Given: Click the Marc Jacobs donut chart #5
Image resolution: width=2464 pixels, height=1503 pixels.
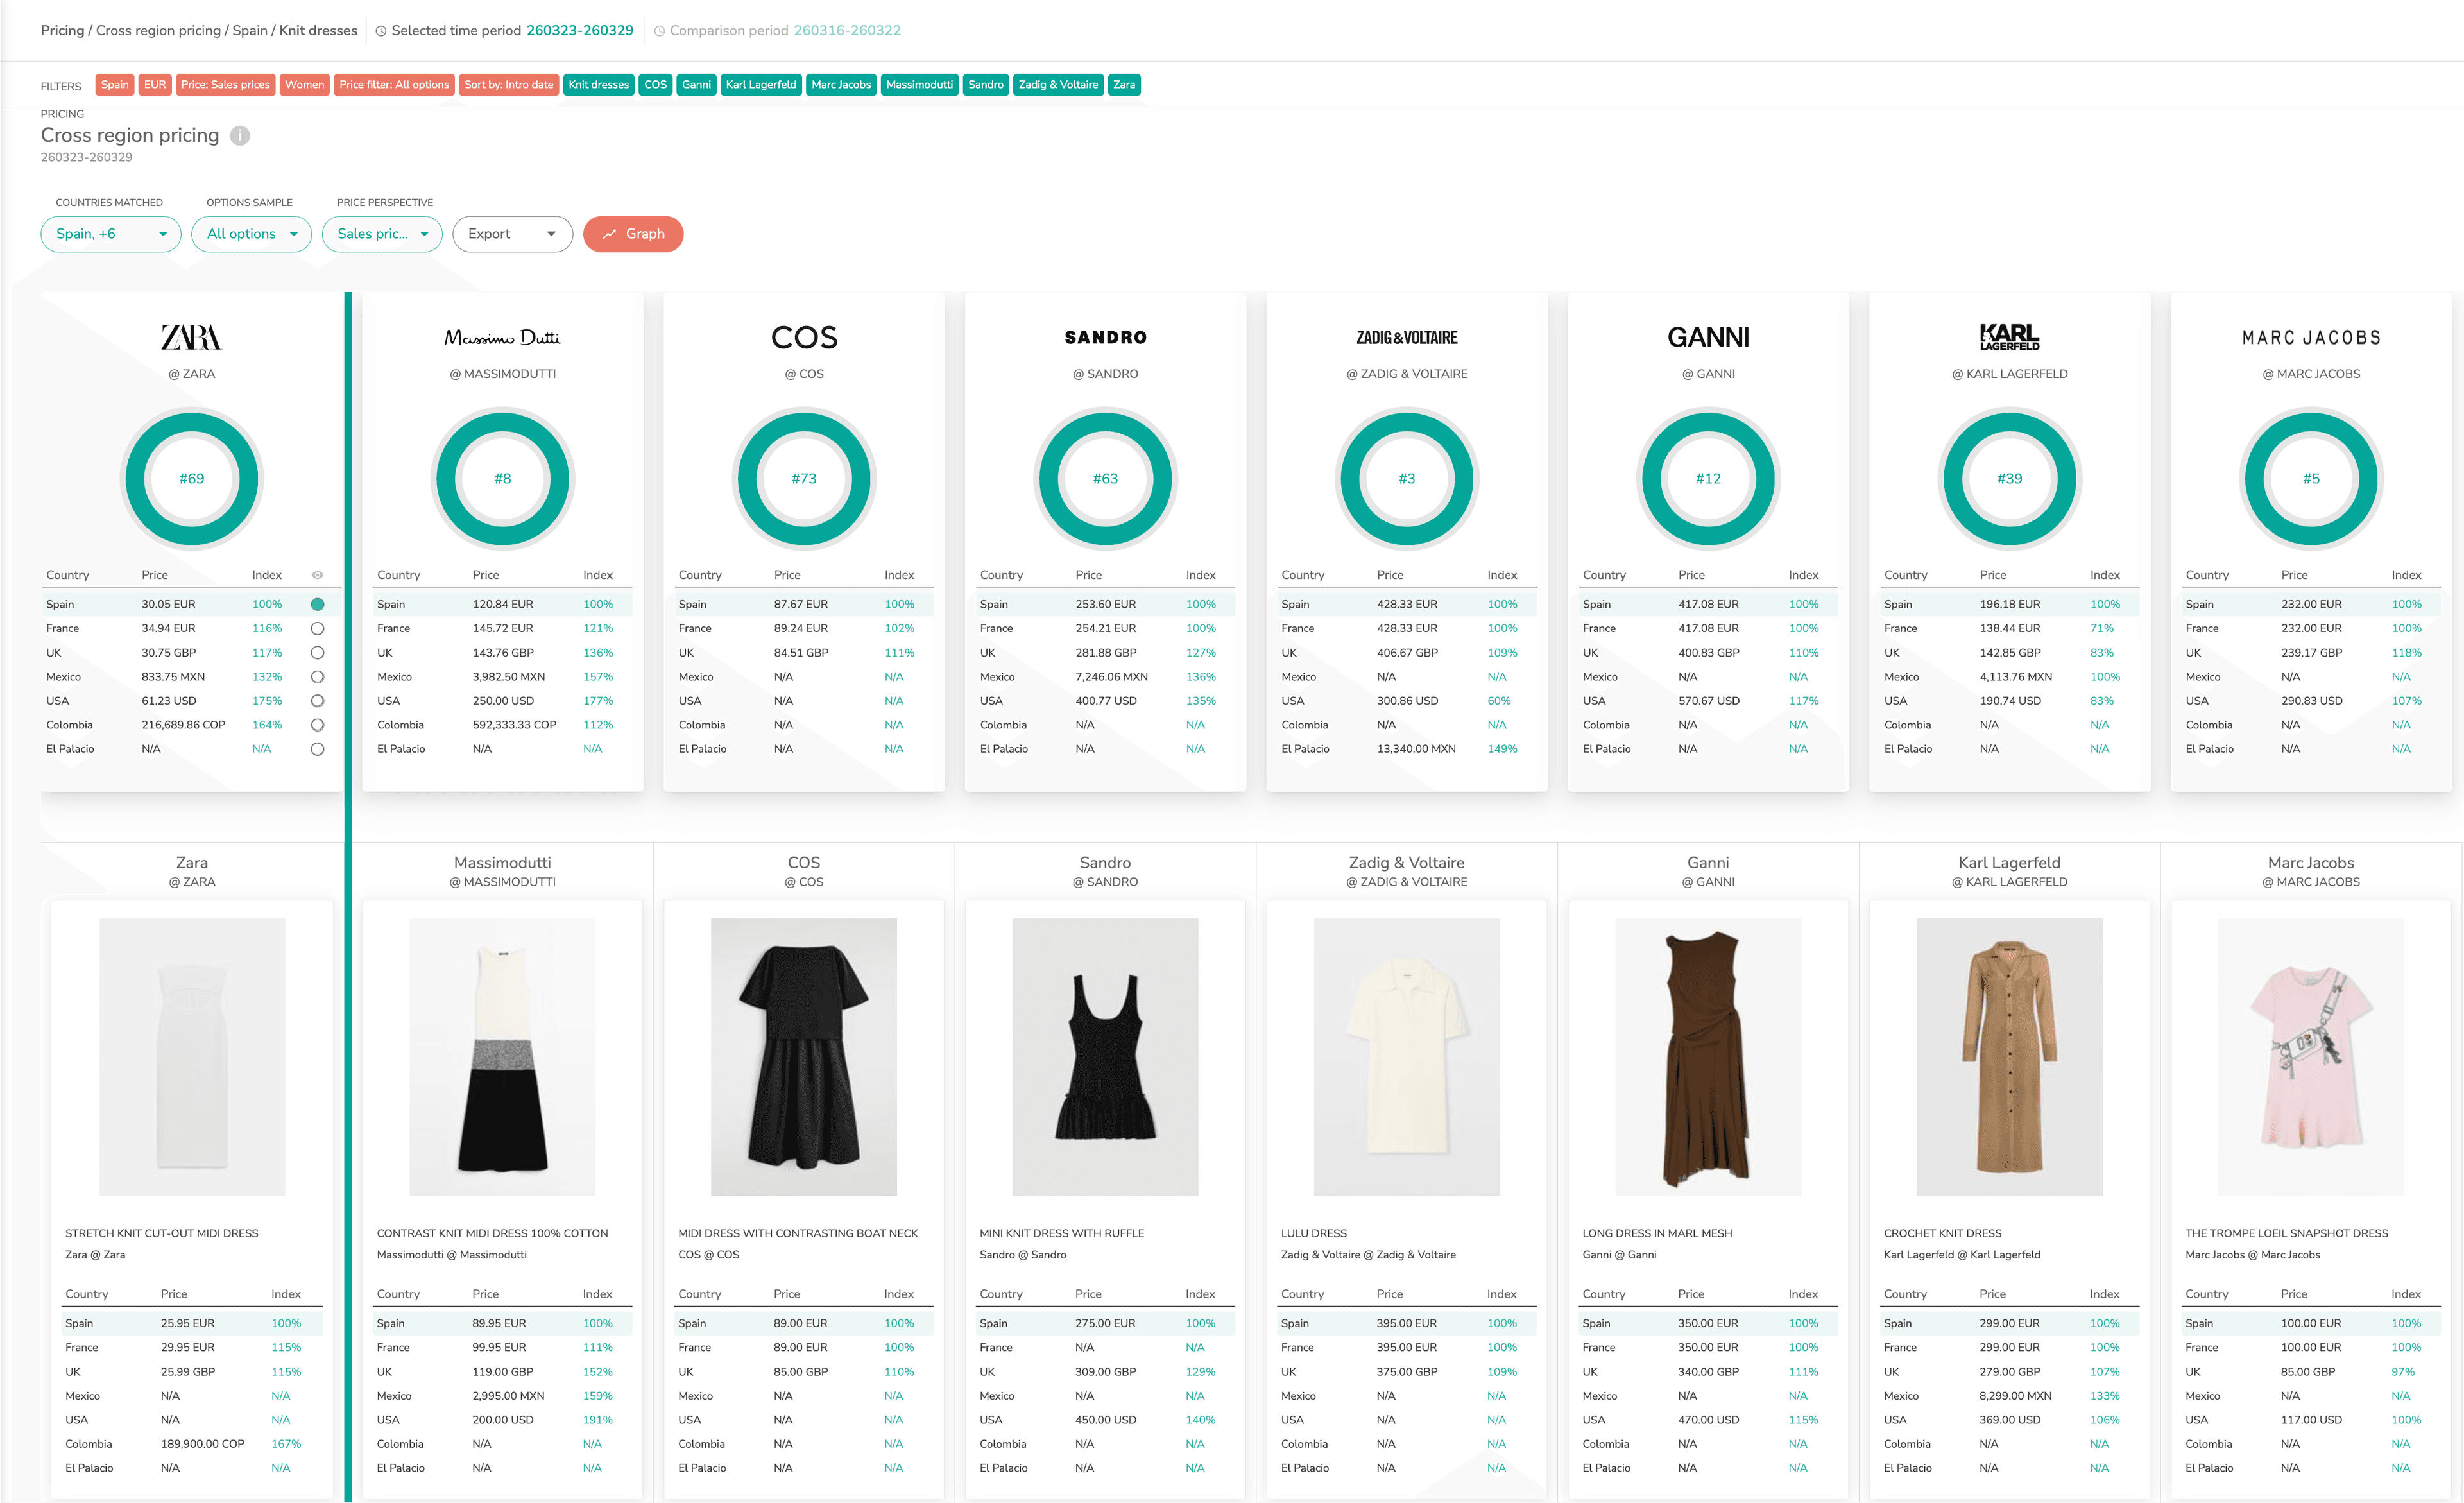Looking at the screenshot, I should click(x=2310, y=479).
